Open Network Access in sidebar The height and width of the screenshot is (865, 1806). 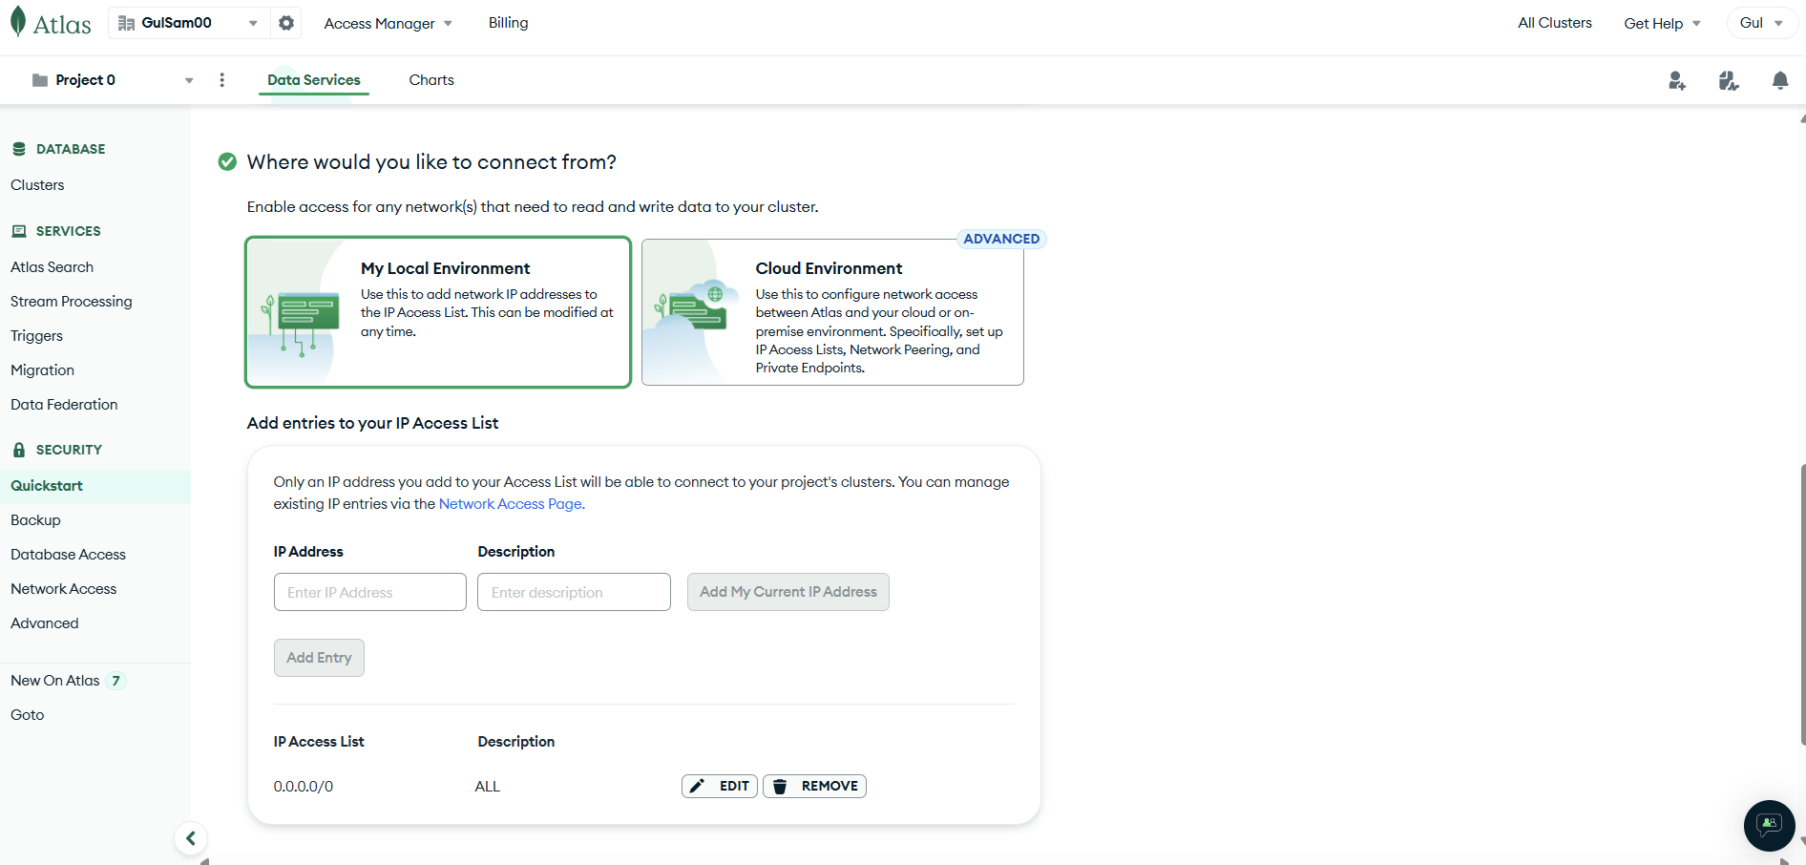(64, 589)
